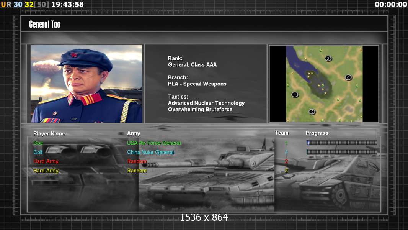408x230 pixels.
Task: Click team number for Coe row
Action: [286, 143]
